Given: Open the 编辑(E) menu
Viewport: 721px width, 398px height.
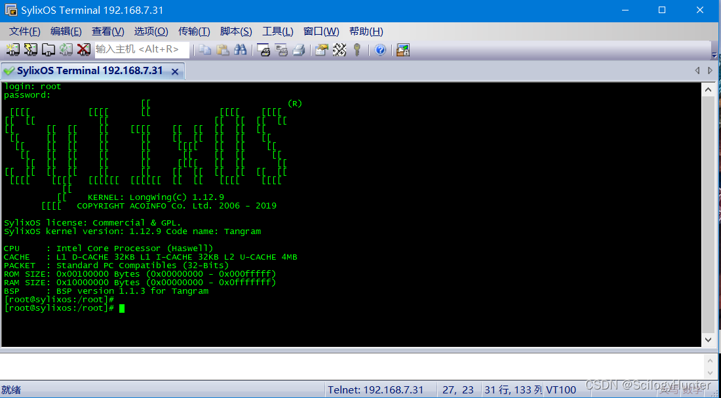Looking at the screenshot, I should coord(66,31).
